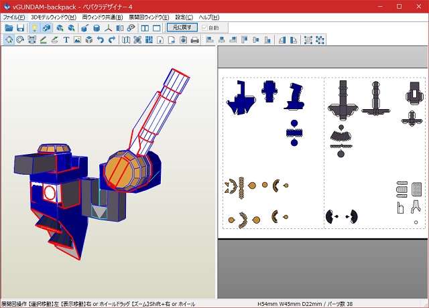This screenshot has width=429, height=308.
Task: Click the align top icon
Action: pyautogui.click(x=244, y=40)
